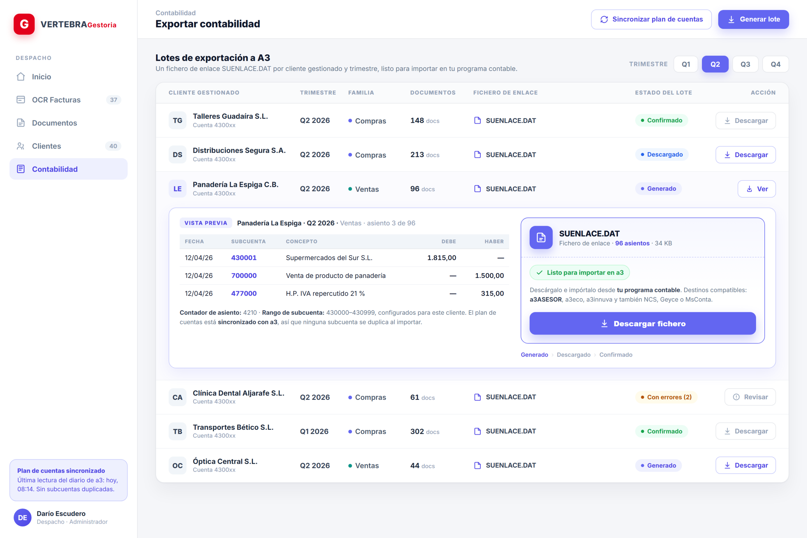Click the red G Vertebra logo
807x538 pixels.
24,24
